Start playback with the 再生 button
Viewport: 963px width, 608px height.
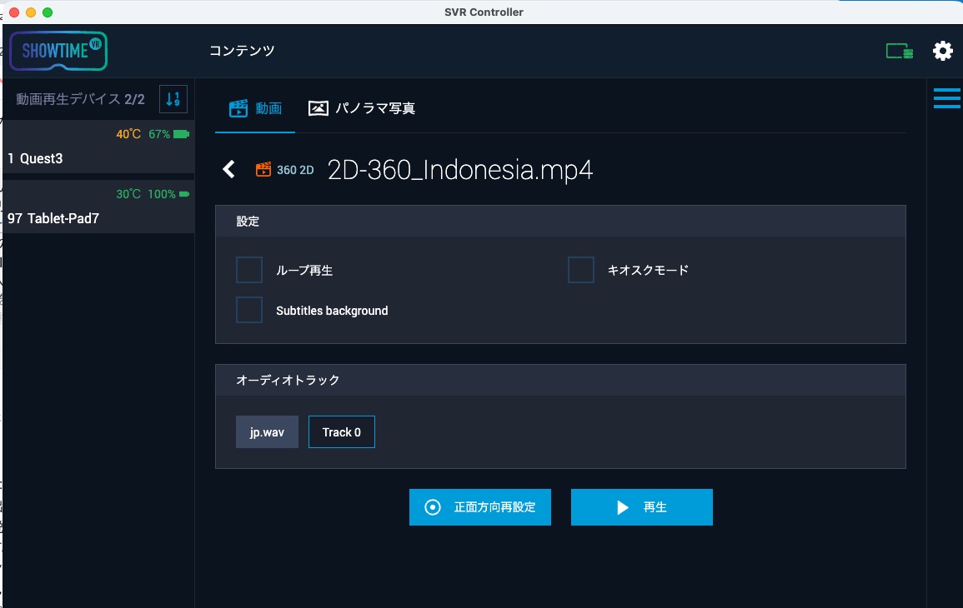642,507
